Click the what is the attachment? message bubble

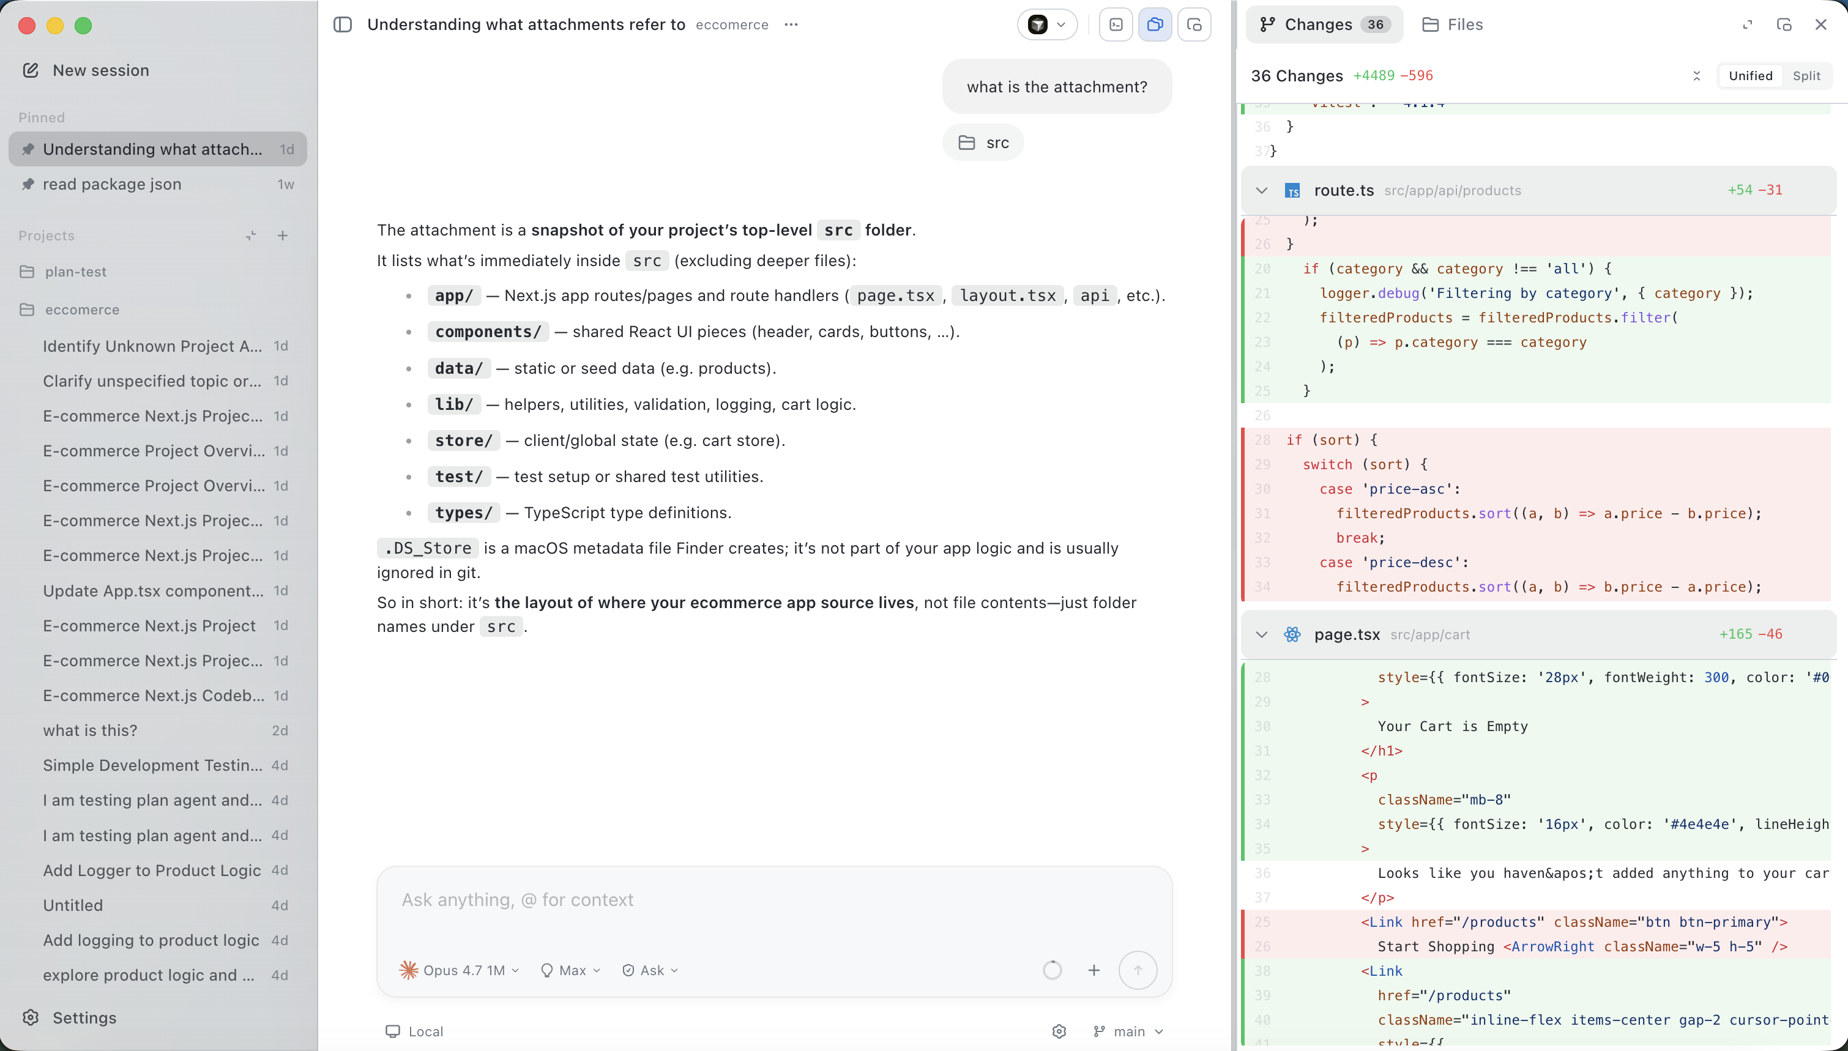pyautogui.click(x=1057, y=87)
